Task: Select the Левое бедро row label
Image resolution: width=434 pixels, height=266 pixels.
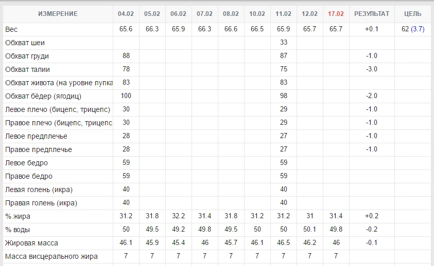Action: point(26,163)
